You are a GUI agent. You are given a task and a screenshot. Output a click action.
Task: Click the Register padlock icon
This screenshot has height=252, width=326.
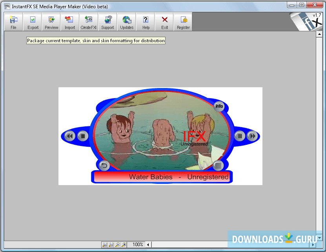click(x=183, y=22)
